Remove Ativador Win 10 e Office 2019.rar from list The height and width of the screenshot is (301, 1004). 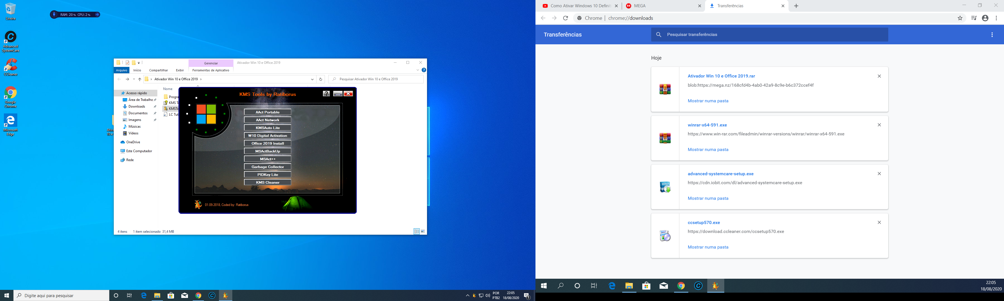click(879, 76)
